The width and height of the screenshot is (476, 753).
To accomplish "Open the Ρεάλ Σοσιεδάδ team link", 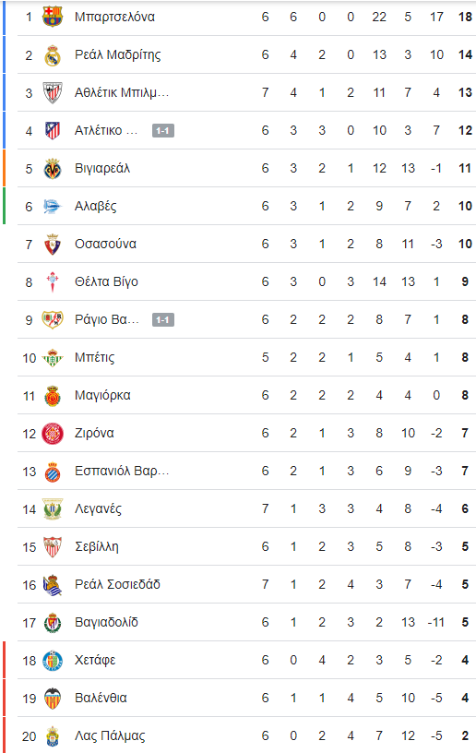I will 117,584.
